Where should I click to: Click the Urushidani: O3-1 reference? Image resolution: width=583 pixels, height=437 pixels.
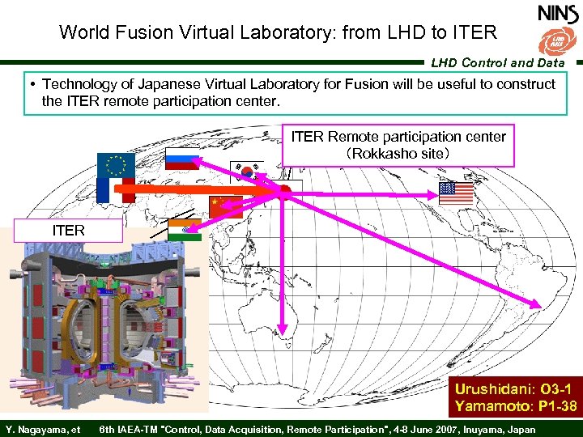click(x=513, y=388)
